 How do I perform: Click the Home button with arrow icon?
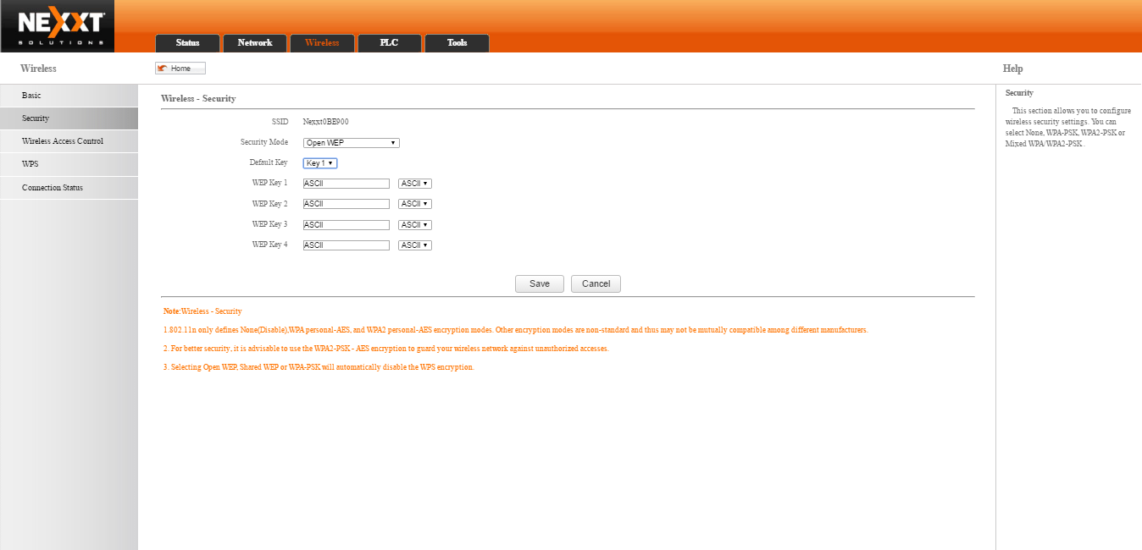click(180, 69)
